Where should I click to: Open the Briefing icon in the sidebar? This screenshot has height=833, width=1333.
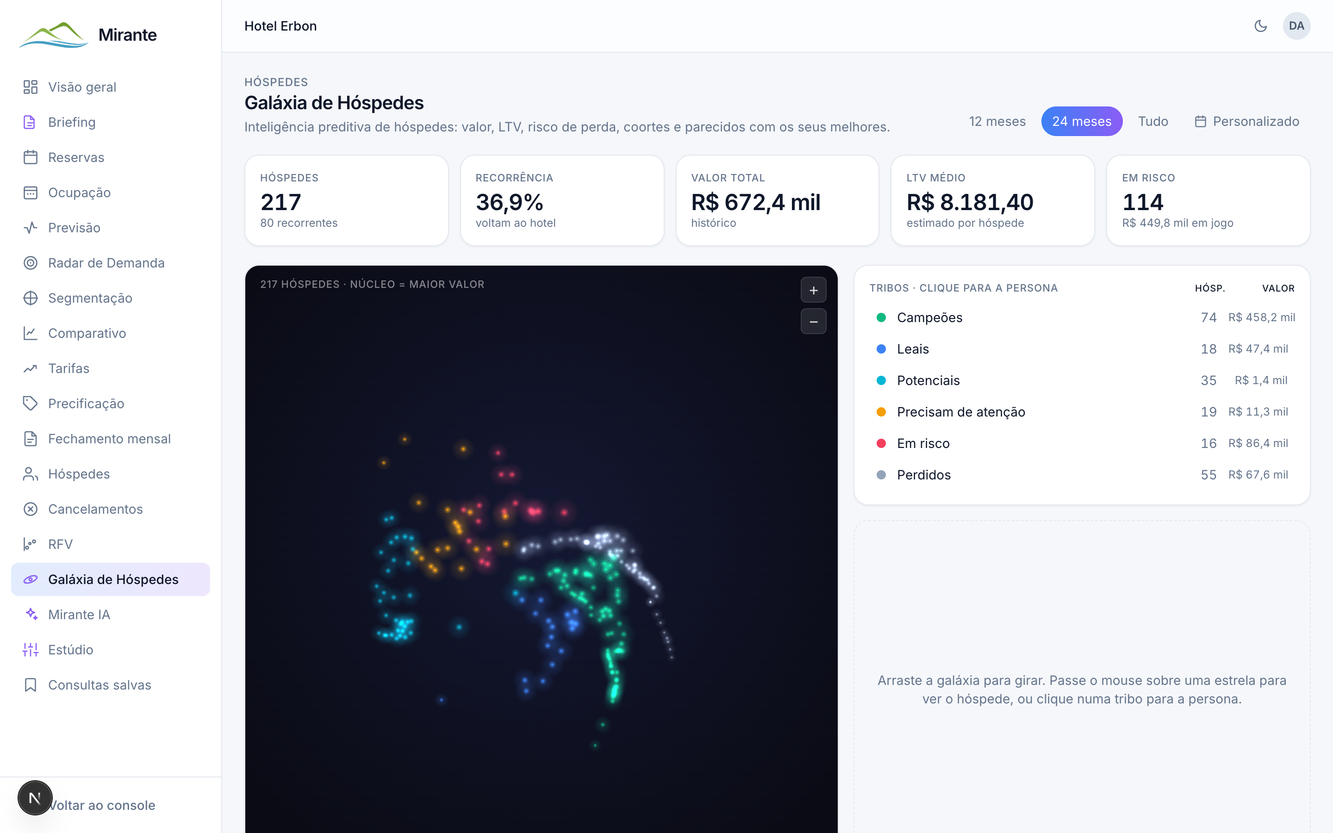30,122
